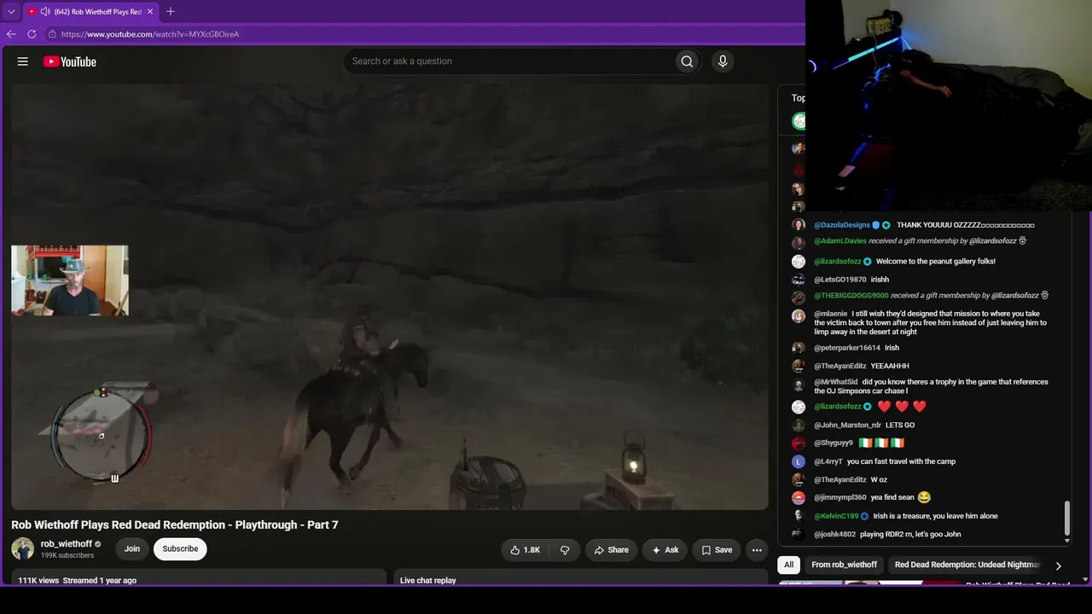Like the video with thumbs up
The height and width of the screenshot is (614, 1092).
[x=526, y=550]
